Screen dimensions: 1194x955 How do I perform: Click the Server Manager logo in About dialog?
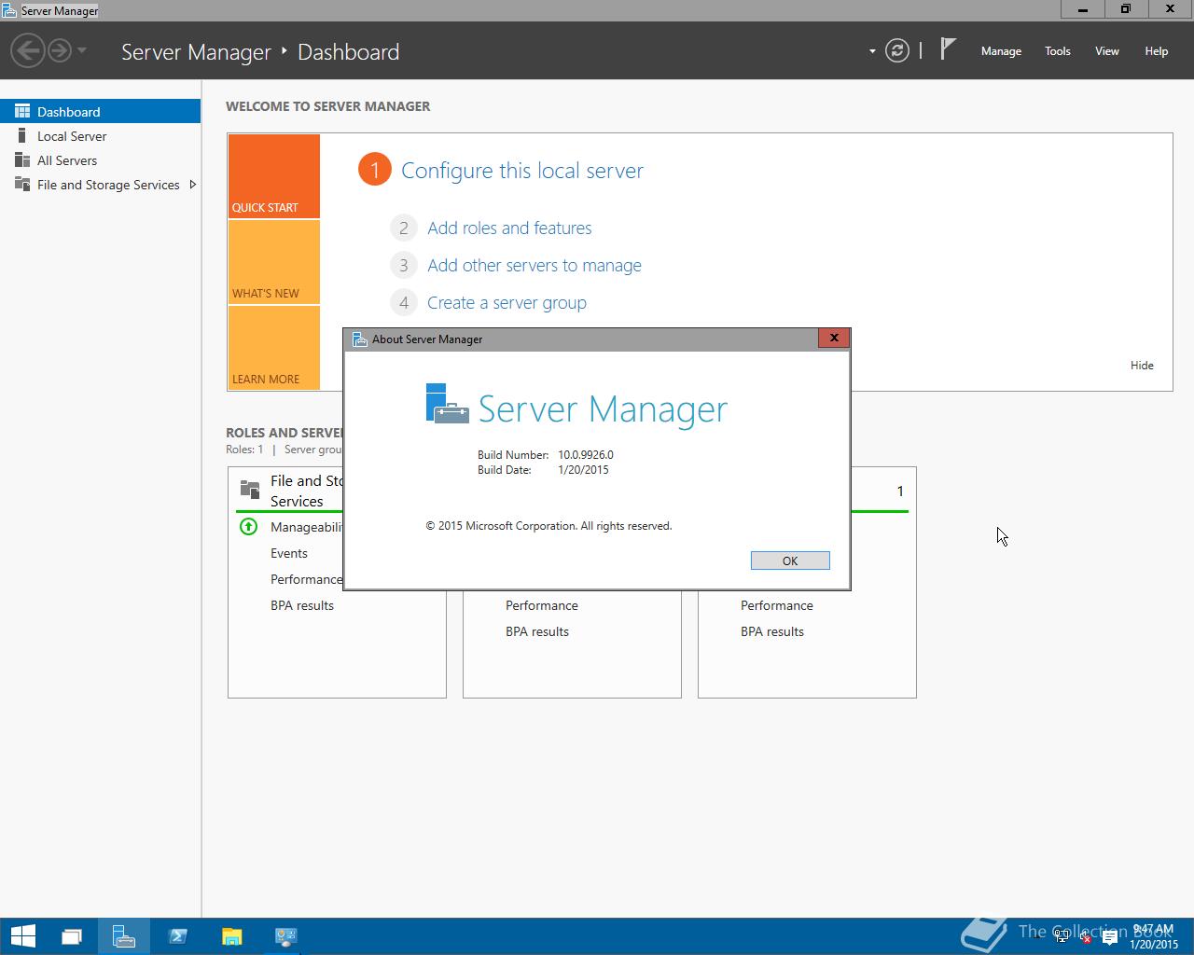(x=448, y=404)
